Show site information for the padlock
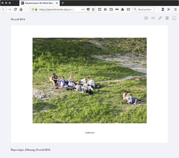179x158 pixels. (x=36, y=10)
